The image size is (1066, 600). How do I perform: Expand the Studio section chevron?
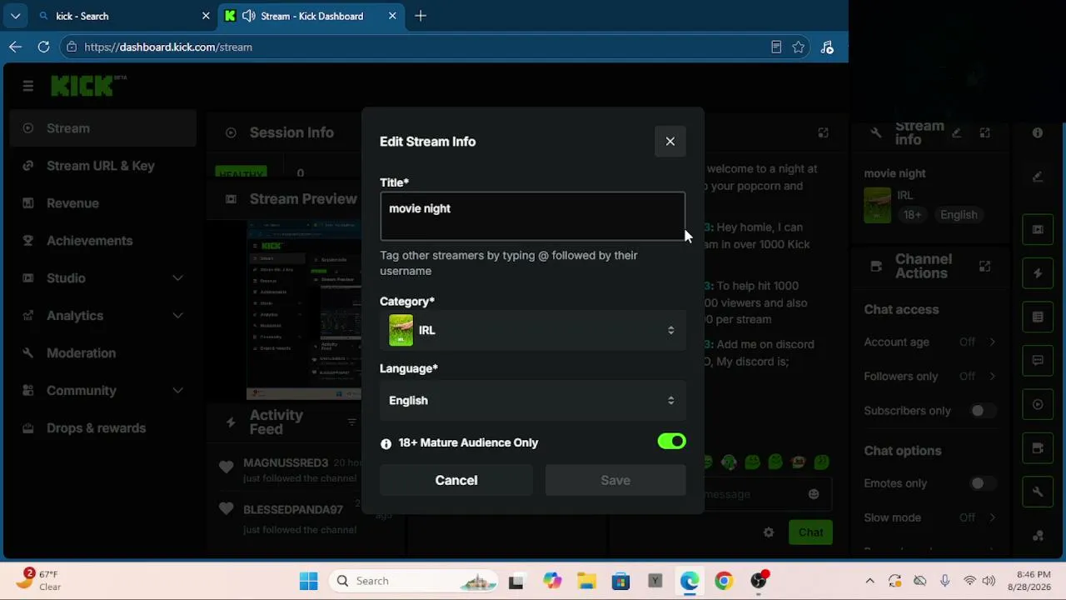coord(177,278)
